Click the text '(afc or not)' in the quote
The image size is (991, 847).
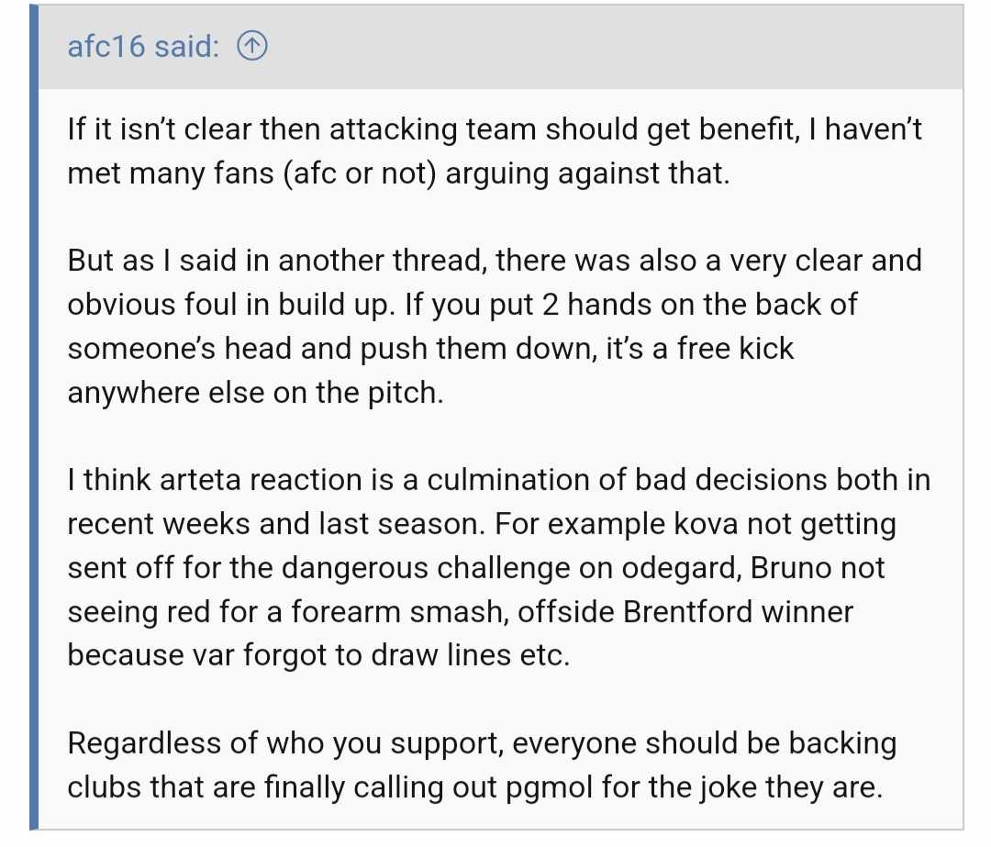click(360, 173)
